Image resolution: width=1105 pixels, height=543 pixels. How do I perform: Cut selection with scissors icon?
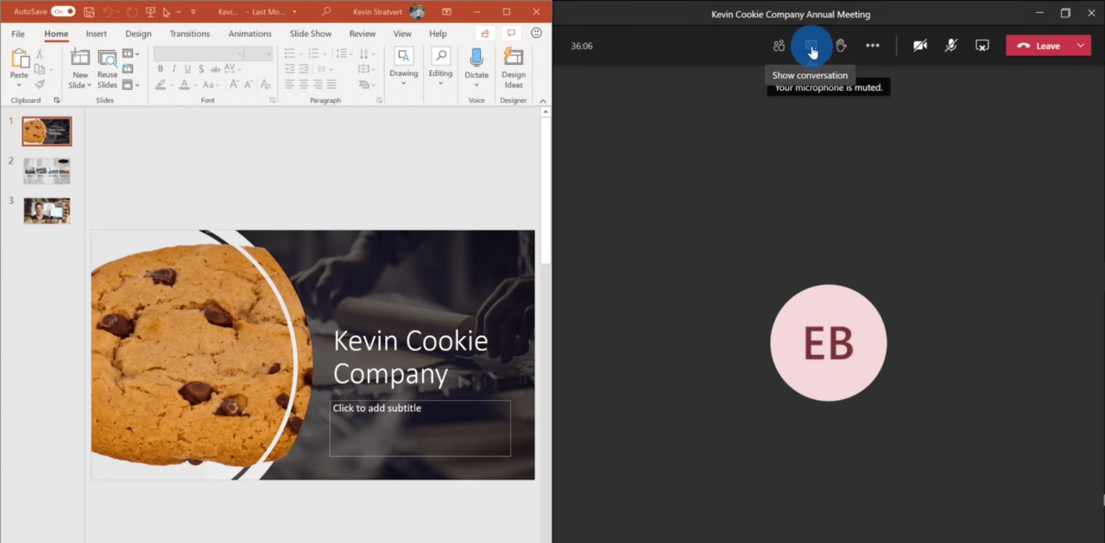point(39,54)
